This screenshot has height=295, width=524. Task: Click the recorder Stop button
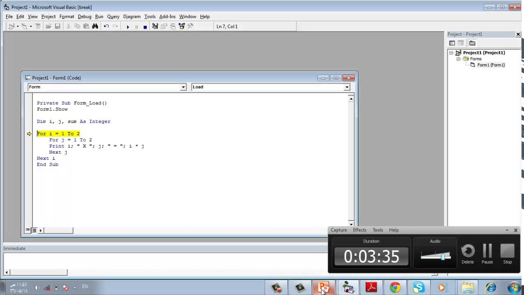pos(508,254)
